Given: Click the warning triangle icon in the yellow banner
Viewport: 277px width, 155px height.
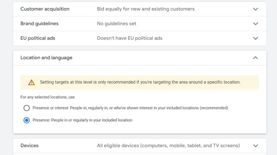Looking at the screenshot, I should click(32, 82).
